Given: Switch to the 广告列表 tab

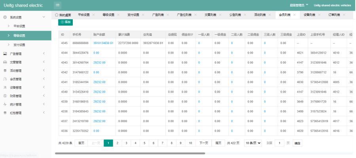Looking at the screenshot, I should click(x=158, y=15).
